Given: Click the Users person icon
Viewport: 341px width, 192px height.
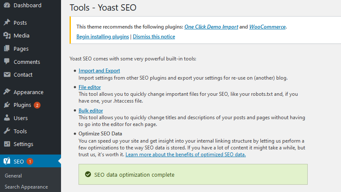Looking at the screenshot, I should click(7, 118).
